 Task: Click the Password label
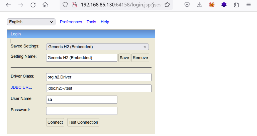pos(20,110)
